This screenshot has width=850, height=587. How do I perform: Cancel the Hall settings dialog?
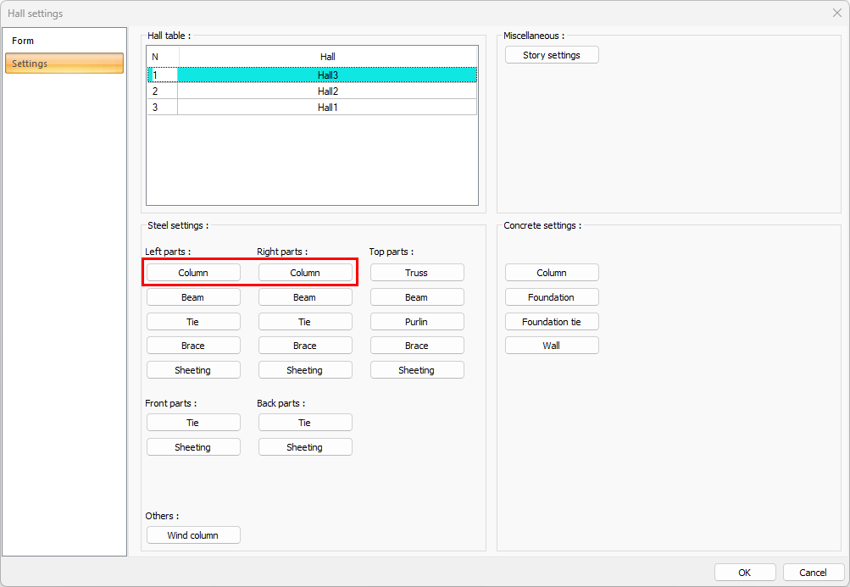point(814,573)
